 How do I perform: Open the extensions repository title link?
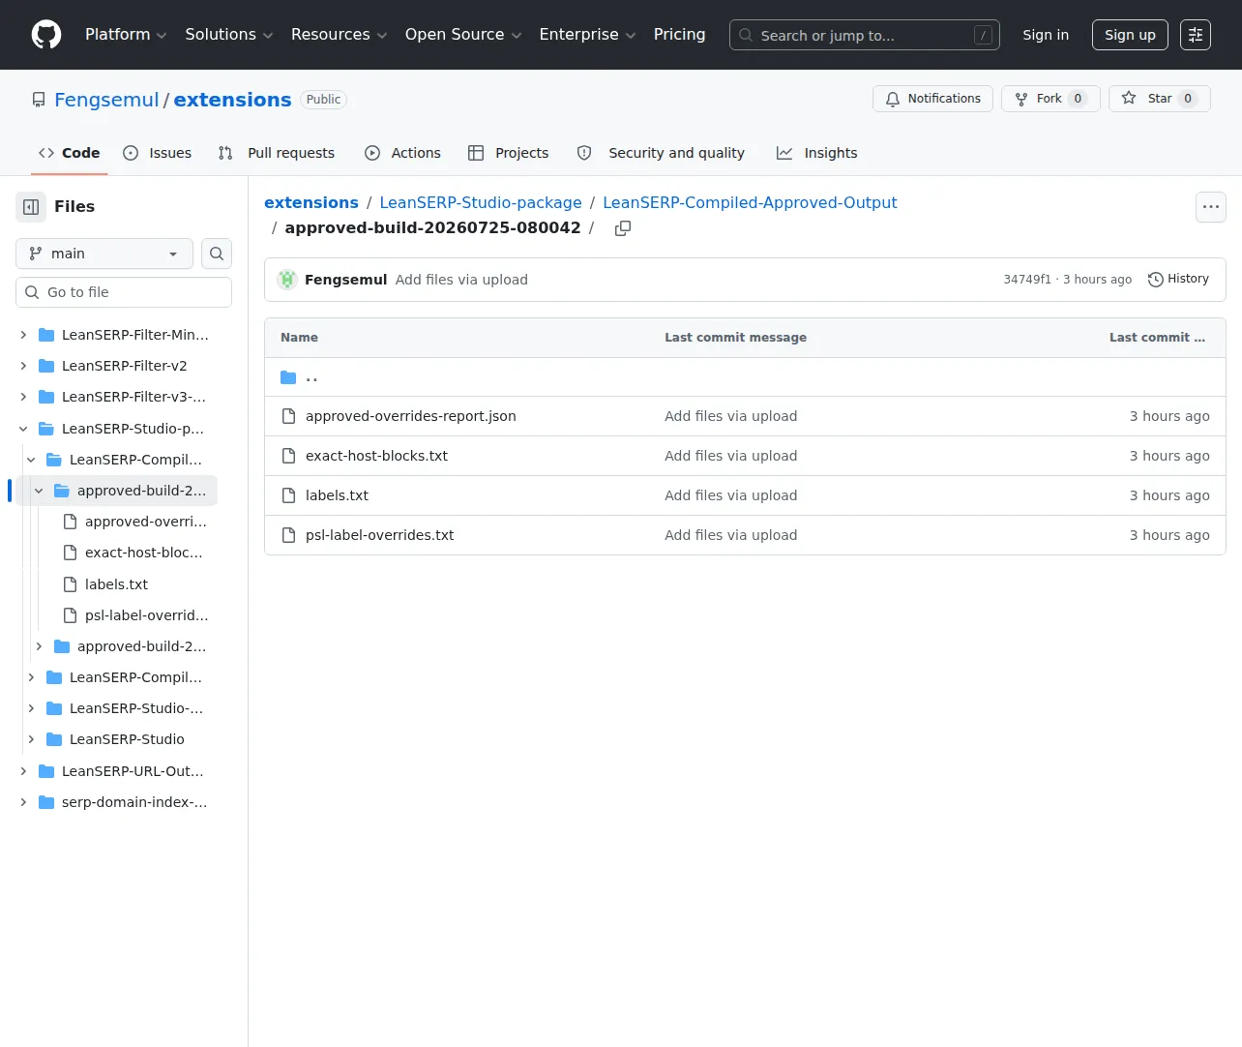point(232,100)
